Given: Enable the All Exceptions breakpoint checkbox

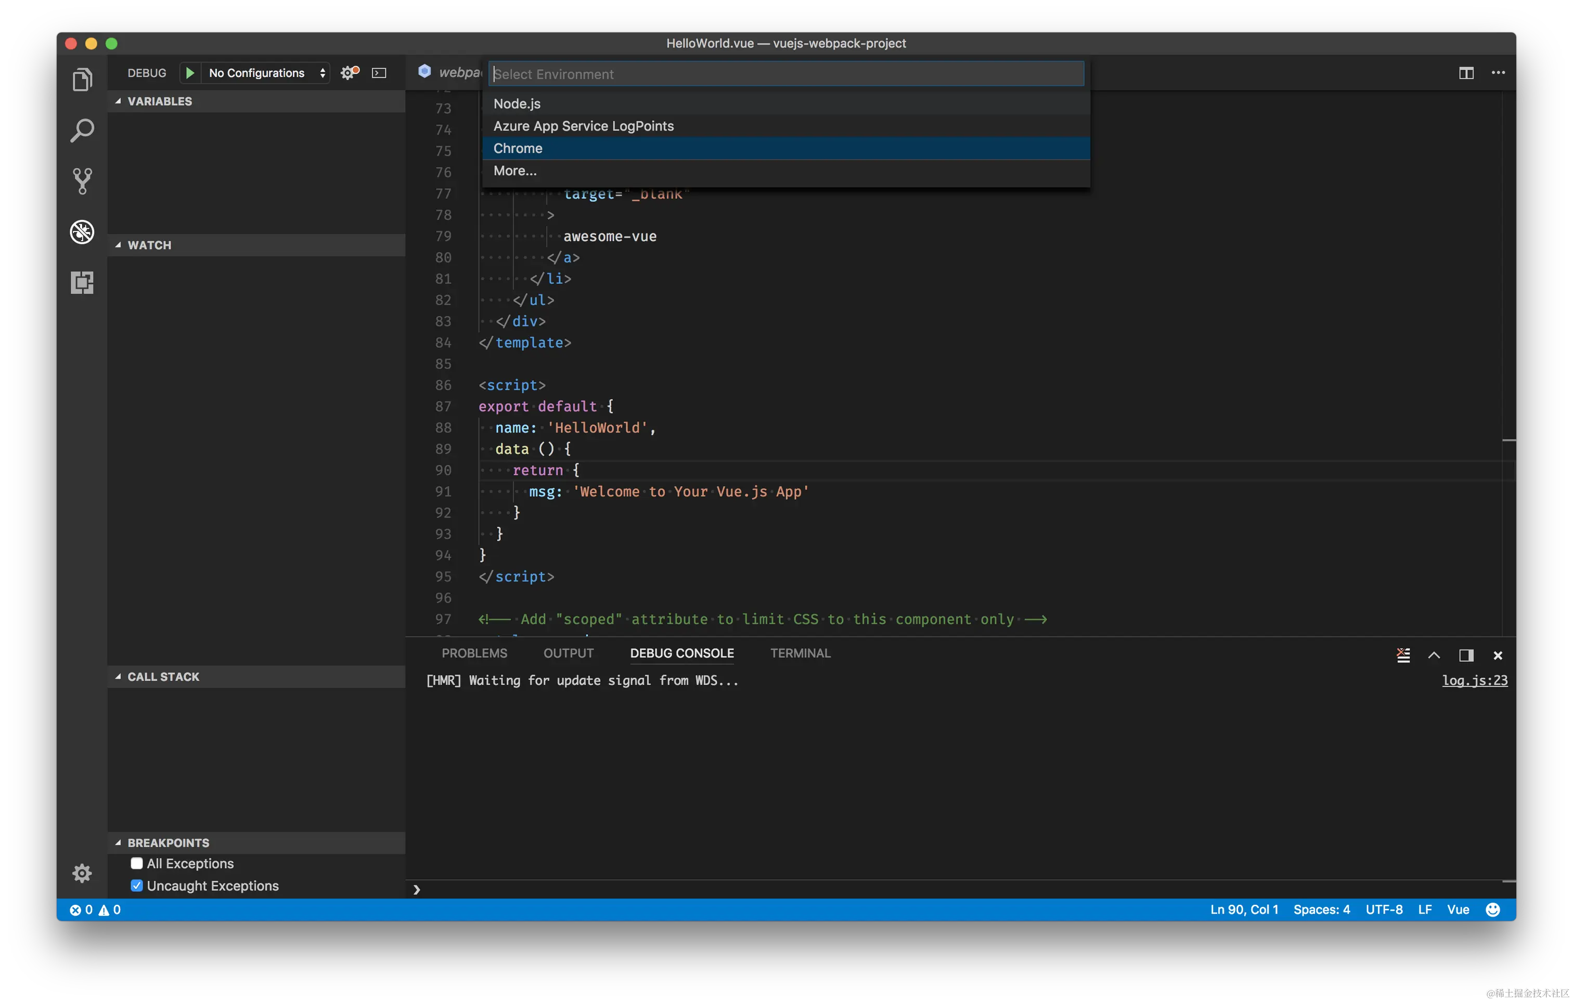Looking at the screenshot, I should (136, 863).
